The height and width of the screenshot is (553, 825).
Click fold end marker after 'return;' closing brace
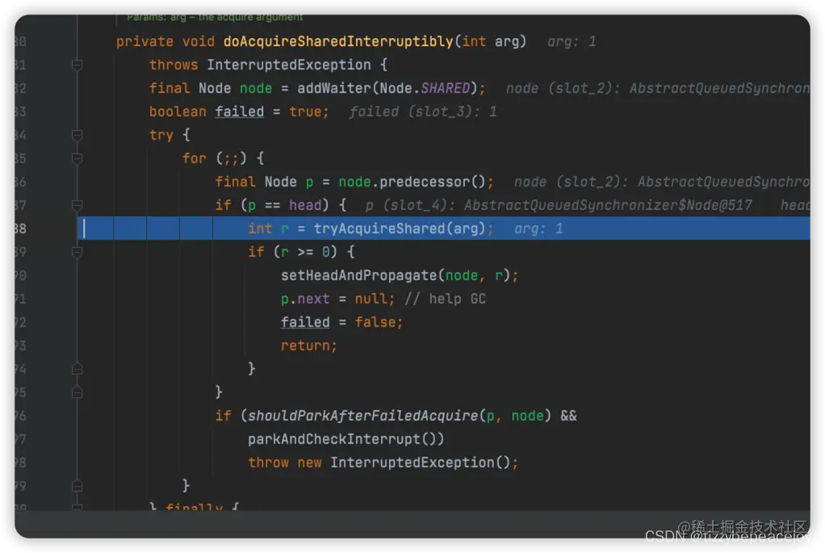pyautogui.click(x=77, y=369)
